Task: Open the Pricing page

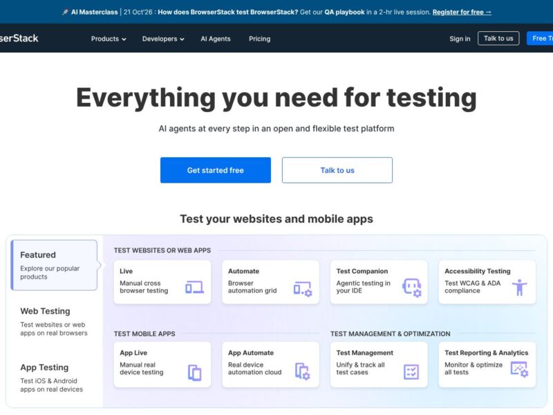Action: (260, 39)
